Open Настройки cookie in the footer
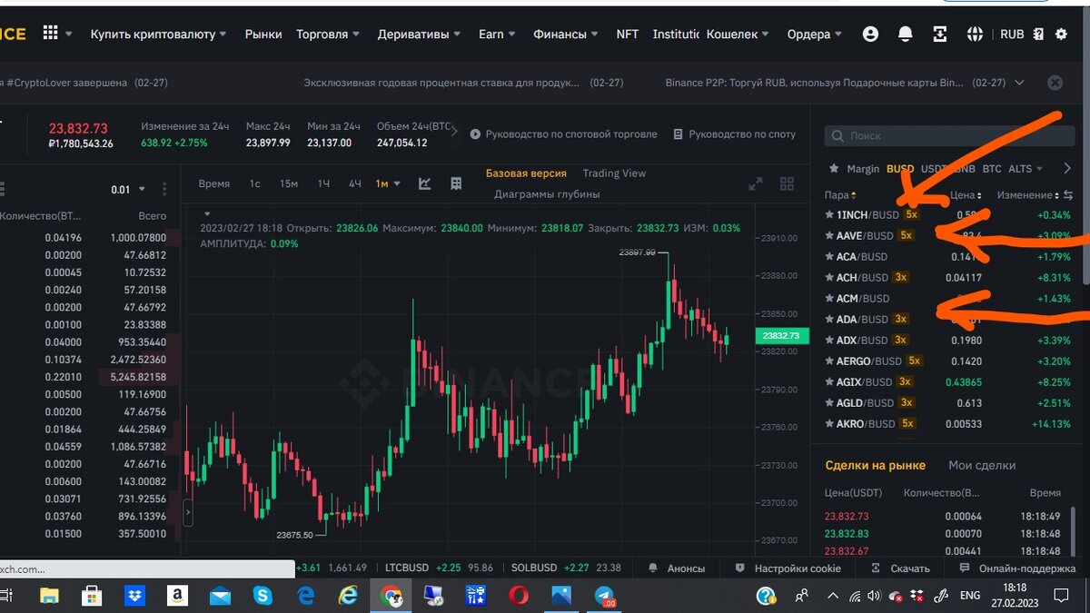 788,569
